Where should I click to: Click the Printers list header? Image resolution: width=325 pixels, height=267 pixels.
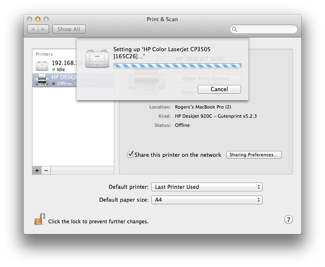[x=44, y=54]
